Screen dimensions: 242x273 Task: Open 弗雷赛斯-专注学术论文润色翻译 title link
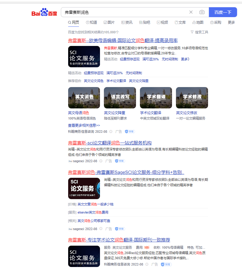(x=119, y=240)
